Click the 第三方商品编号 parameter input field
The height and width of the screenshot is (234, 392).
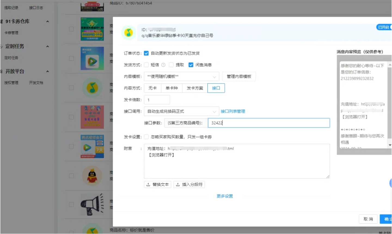point(269,123)
